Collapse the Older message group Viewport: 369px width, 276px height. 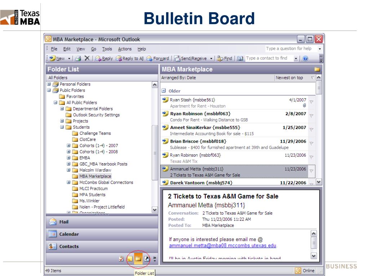coord(164,91)
